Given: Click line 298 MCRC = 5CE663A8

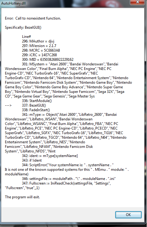Looking at the screenshot, I should point(41,50).
